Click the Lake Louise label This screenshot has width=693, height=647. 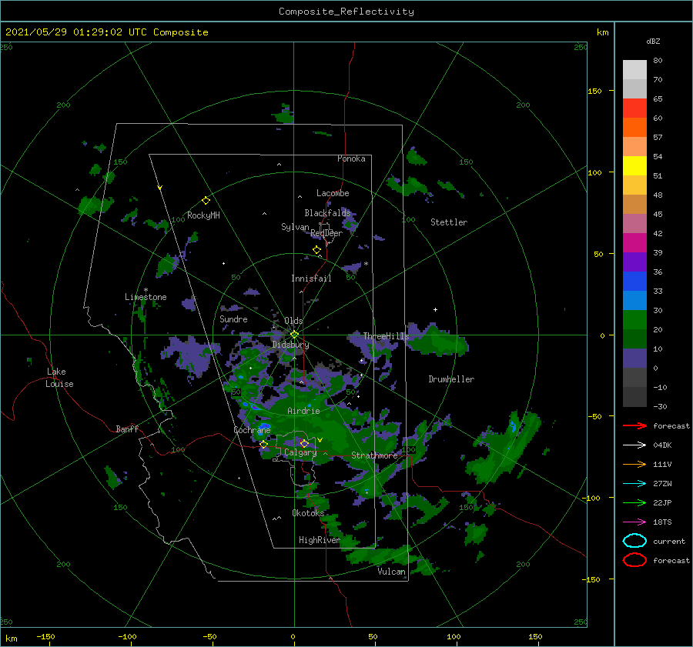[x=59, y=378]
